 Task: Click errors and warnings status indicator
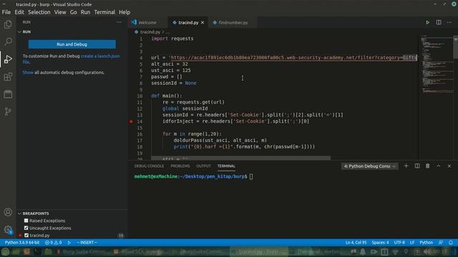pyautogui.click(x=54, y=243)
